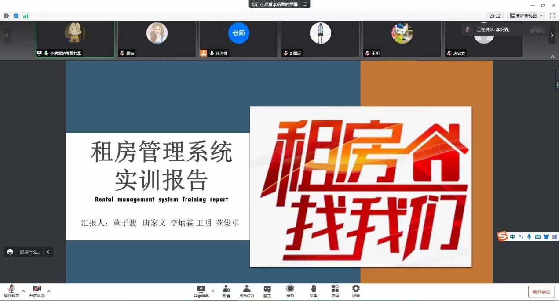Open 设置 settings gear
This screenshot has width=559, height=301.
coord(356,290)
